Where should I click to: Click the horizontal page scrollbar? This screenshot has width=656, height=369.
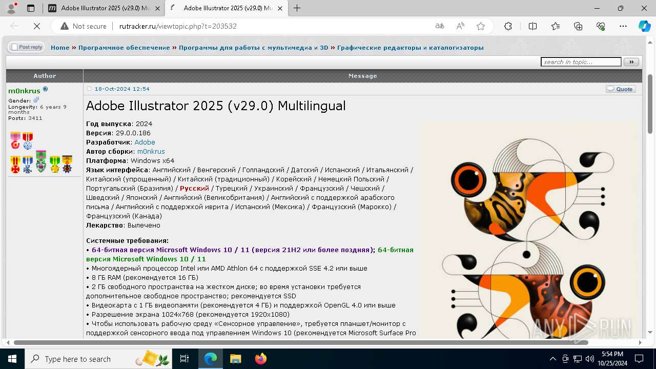point(301,342)
